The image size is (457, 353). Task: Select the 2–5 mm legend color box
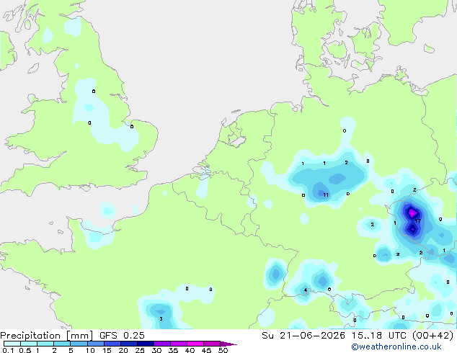click(62, 344)
